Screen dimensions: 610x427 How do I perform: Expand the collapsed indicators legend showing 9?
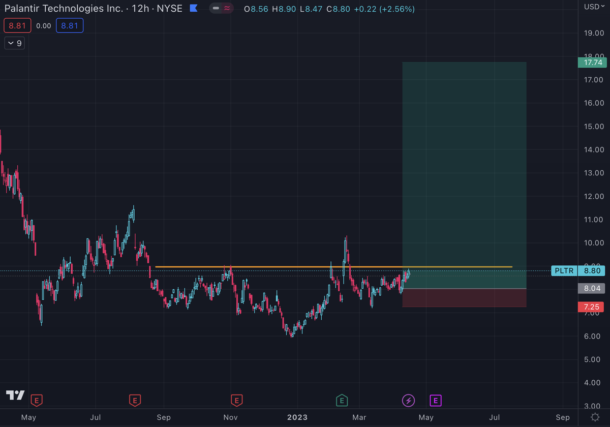(x=14, y=43)
